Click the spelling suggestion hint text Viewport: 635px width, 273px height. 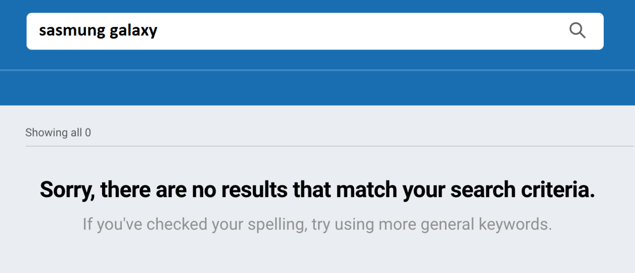click(x=317, y=224)
